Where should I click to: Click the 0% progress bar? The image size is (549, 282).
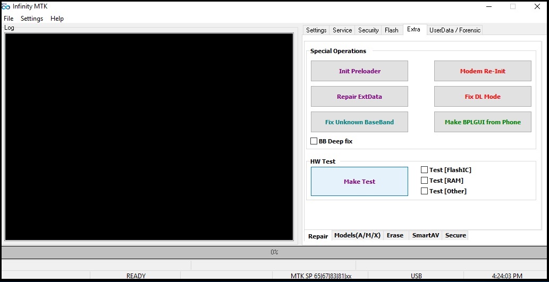(x=274, y=252)
